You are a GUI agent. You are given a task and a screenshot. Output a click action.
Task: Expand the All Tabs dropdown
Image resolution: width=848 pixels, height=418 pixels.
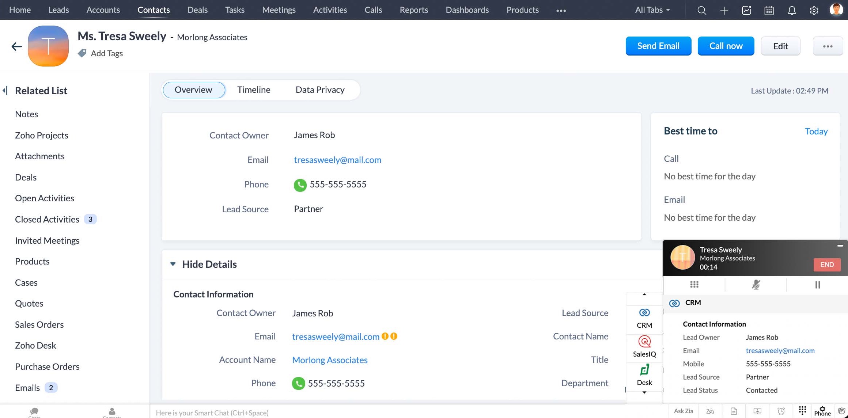coord(652,10)
